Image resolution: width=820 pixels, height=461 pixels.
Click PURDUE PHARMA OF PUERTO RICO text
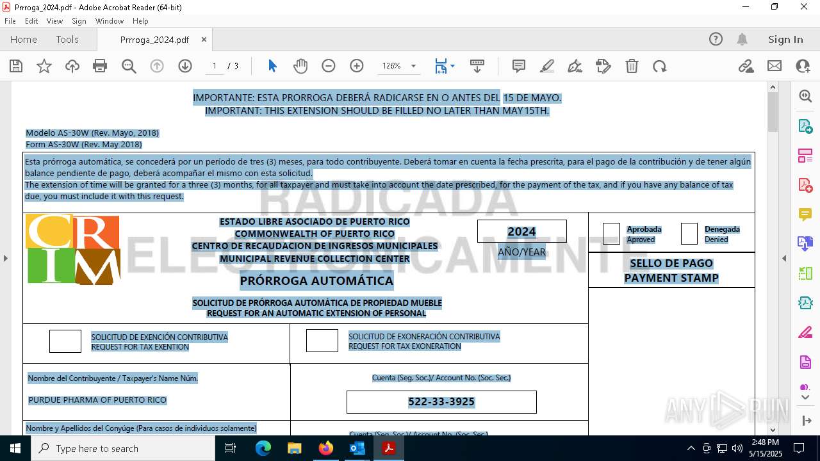[97, 400]
